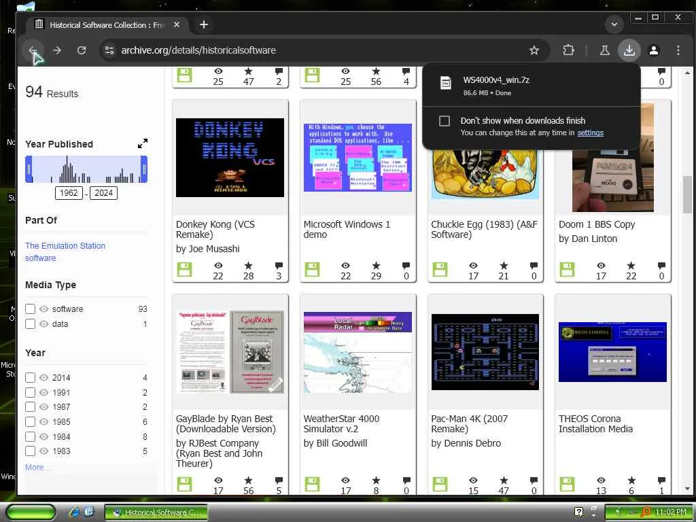Click Windows 1 demo views eye icon
The width and height of the screenshot is (696, 522).
(345, 266)
